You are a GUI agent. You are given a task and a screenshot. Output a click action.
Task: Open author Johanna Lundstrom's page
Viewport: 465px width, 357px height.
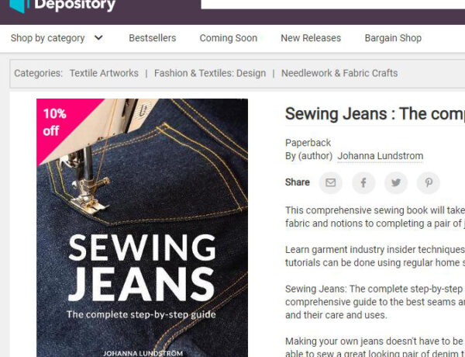coord(381,156)
